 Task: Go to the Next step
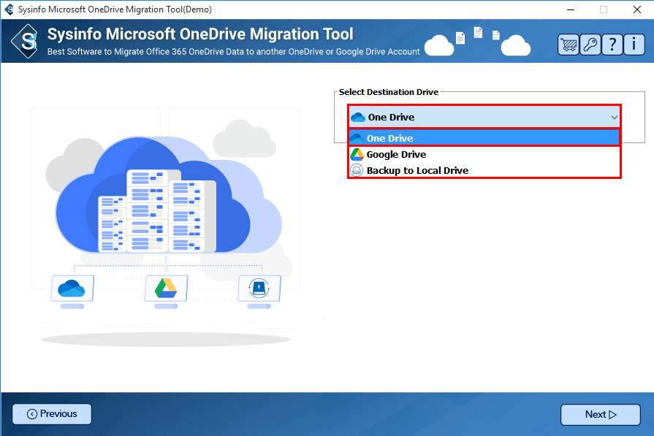click(600, 414)
